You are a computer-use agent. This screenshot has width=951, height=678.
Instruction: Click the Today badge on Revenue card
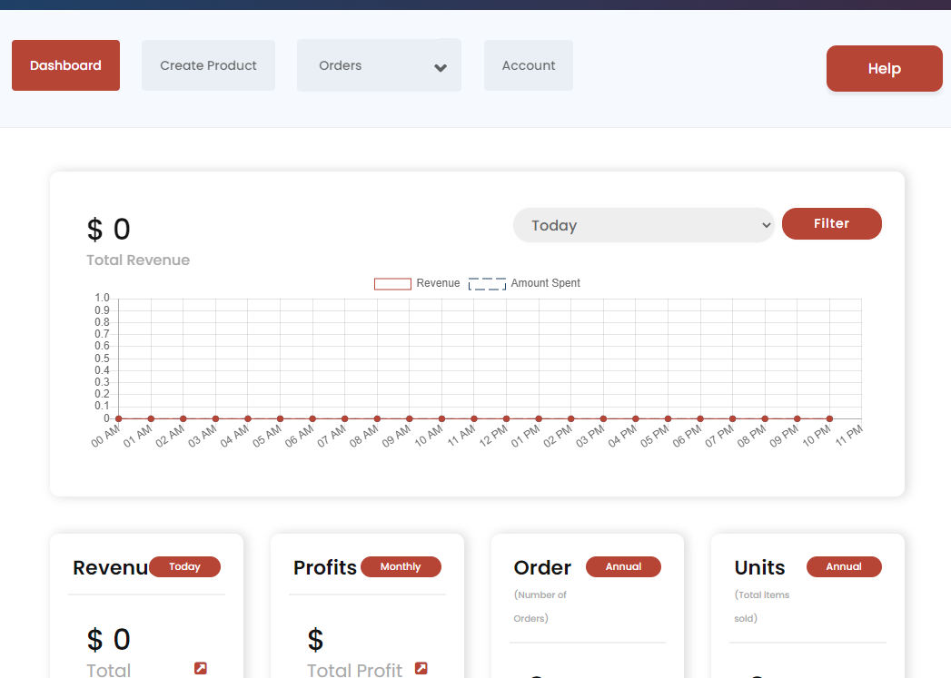(184, 566)
